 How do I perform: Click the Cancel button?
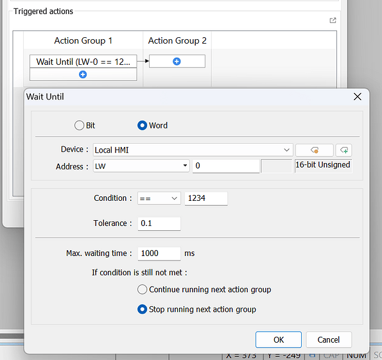pos(329,339)
